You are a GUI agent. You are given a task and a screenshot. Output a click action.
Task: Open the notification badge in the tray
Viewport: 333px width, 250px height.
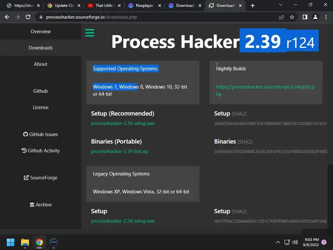coord(324,242)
